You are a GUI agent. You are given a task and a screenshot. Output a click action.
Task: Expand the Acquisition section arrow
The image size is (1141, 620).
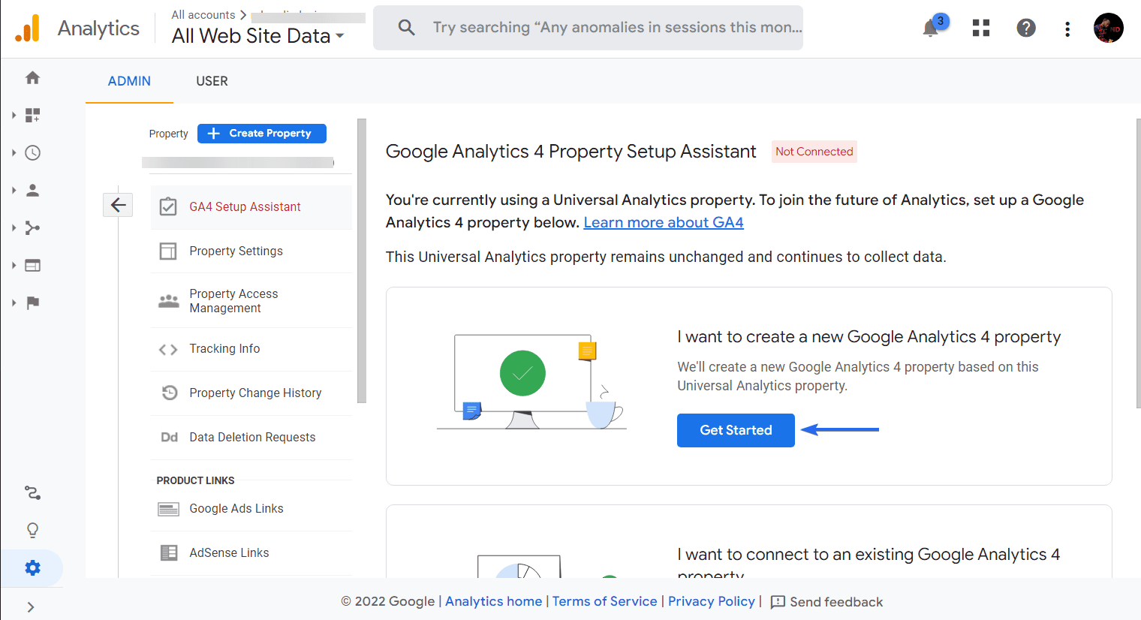tap(14, 227)
